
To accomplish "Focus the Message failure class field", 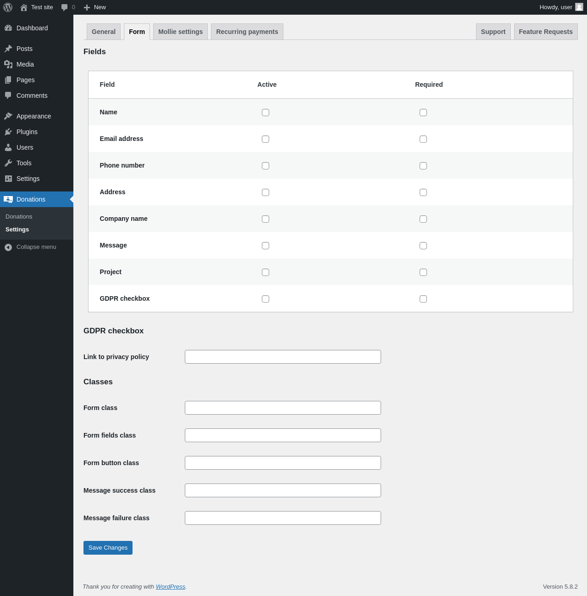I will tap(283, 518).
